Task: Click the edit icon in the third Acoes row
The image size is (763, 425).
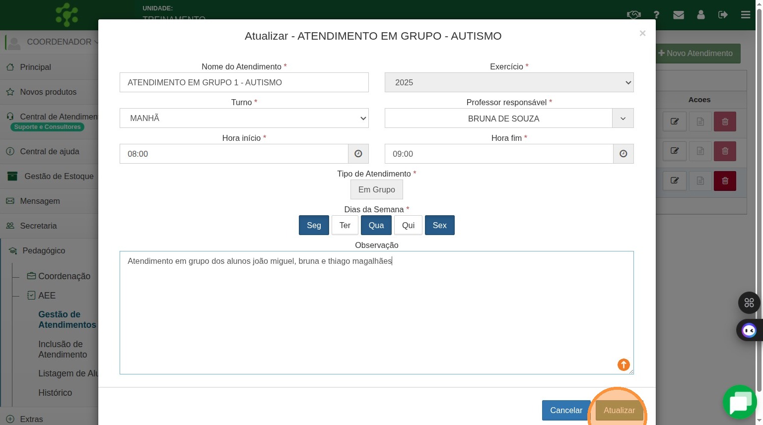Action: (675, 181)
